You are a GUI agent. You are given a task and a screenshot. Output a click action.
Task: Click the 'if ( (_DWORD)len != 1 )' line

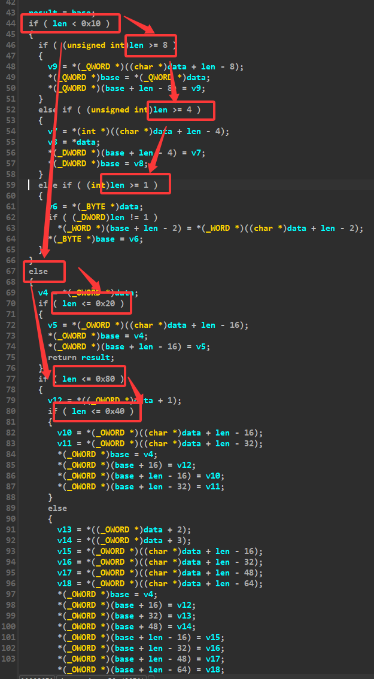[x=102, y=217]
